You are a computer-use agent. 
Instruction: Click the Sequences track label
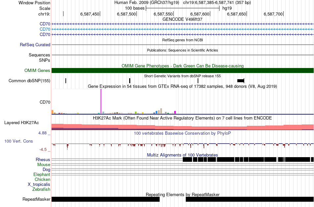point(39,55)
